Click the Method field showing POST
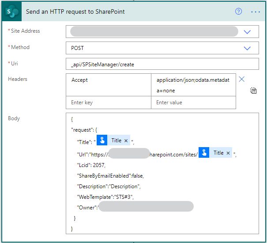267x243 pixels. tap(162, 48)
